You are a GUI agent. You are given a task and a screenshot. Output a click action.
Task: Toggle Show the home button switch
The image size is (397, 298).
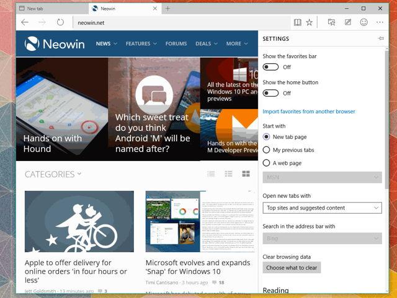pyautogui.click(x=270, y=93)
